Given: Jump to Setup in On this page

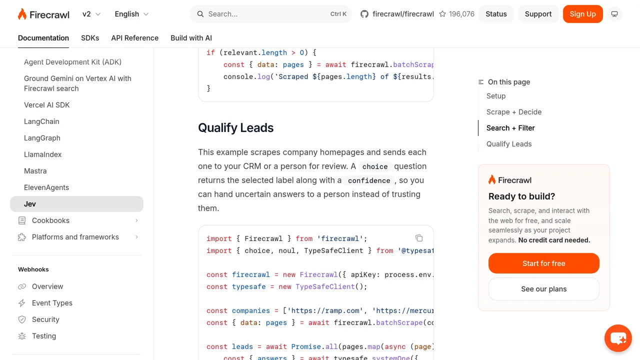Looking at the screenshot, I should [496, 96].
